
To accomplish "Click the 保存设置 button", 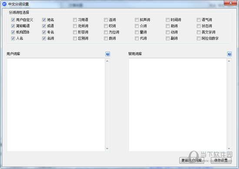I will pyautogui.click(x=221, y=160).
